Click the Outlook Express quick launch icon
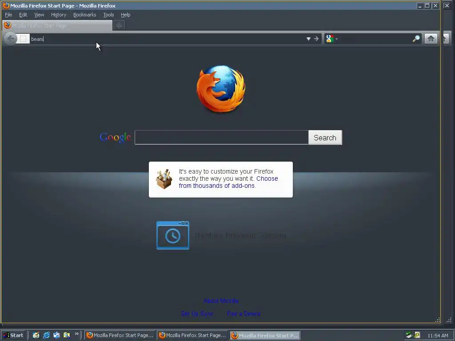The height and width of the screenshot is (341, 455). (x=56, y=335)
